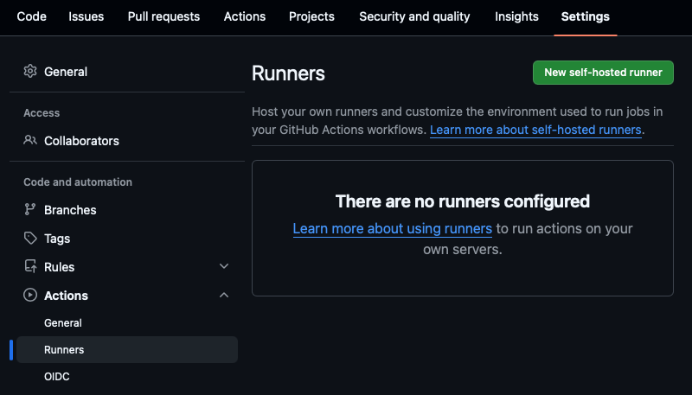Click the gear icon next to General
This screenshot has height=395, width=692.
click(x=30, y=71)
